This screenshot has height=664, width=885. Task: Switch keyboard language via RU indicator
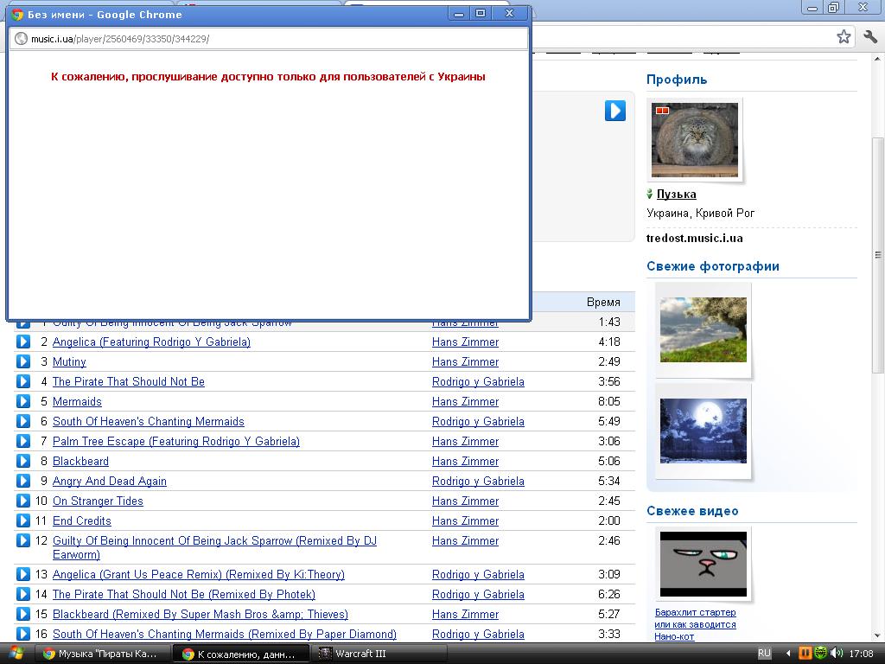(764, 654)
